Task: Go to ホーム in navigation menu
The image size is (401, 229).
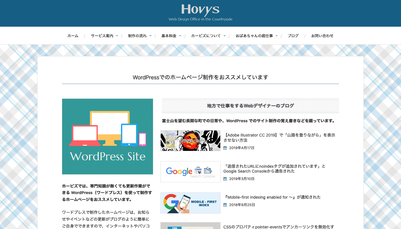Action: (73, 36)
